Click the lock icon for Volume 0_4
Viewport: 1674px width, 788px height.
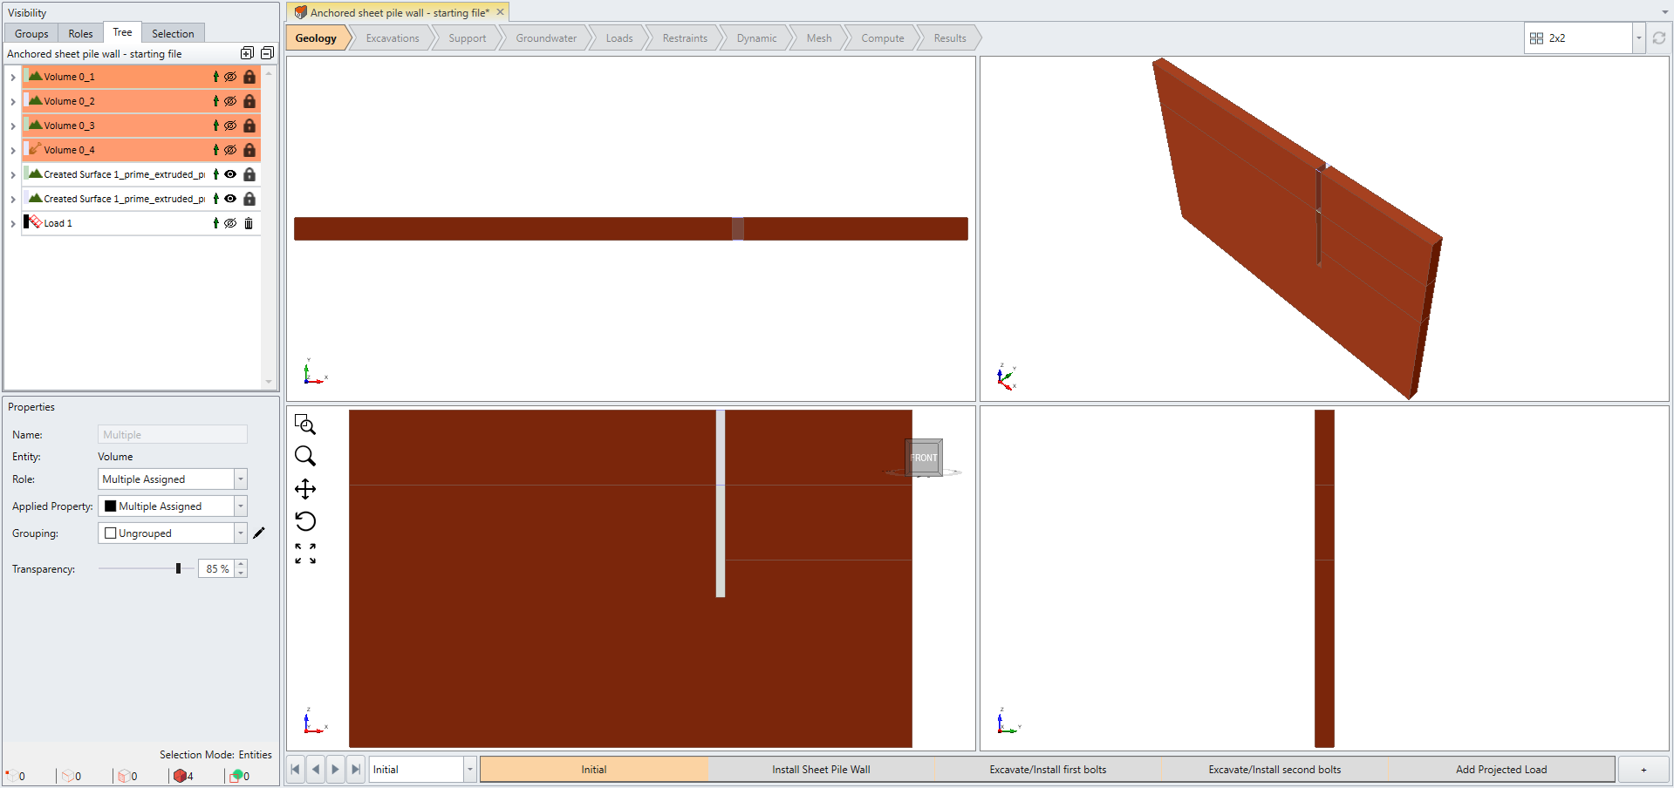tap(249, 150)
